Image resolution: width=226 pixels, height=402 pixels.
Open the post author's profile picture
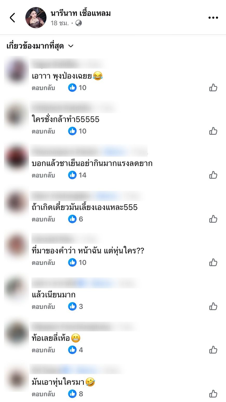tap(36, 17)
